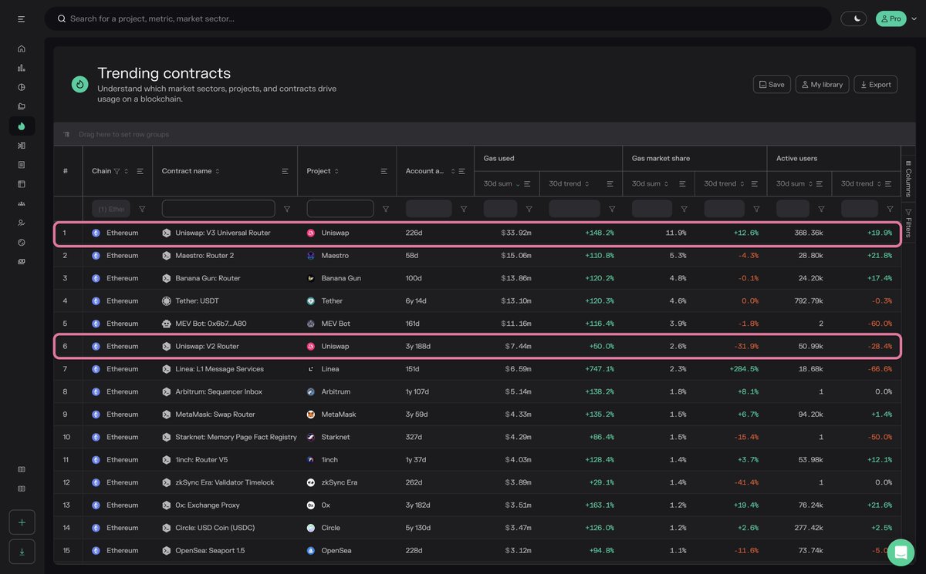Open the Home icon in the left sidebar
Screen dimensions: 926x574
point(22,48)
